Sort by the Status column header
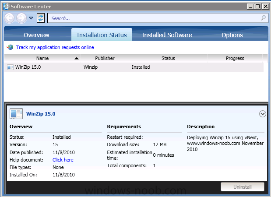The width and height of the screenshot is (271, 197). [x=168, y=58]
